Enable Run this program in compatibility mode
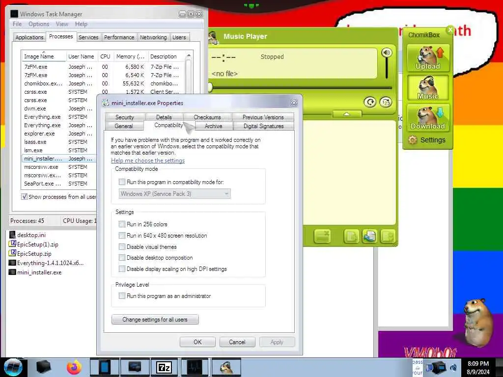This screenshot has width=503, height=377. pyautogui.click(x=122, y=182)
